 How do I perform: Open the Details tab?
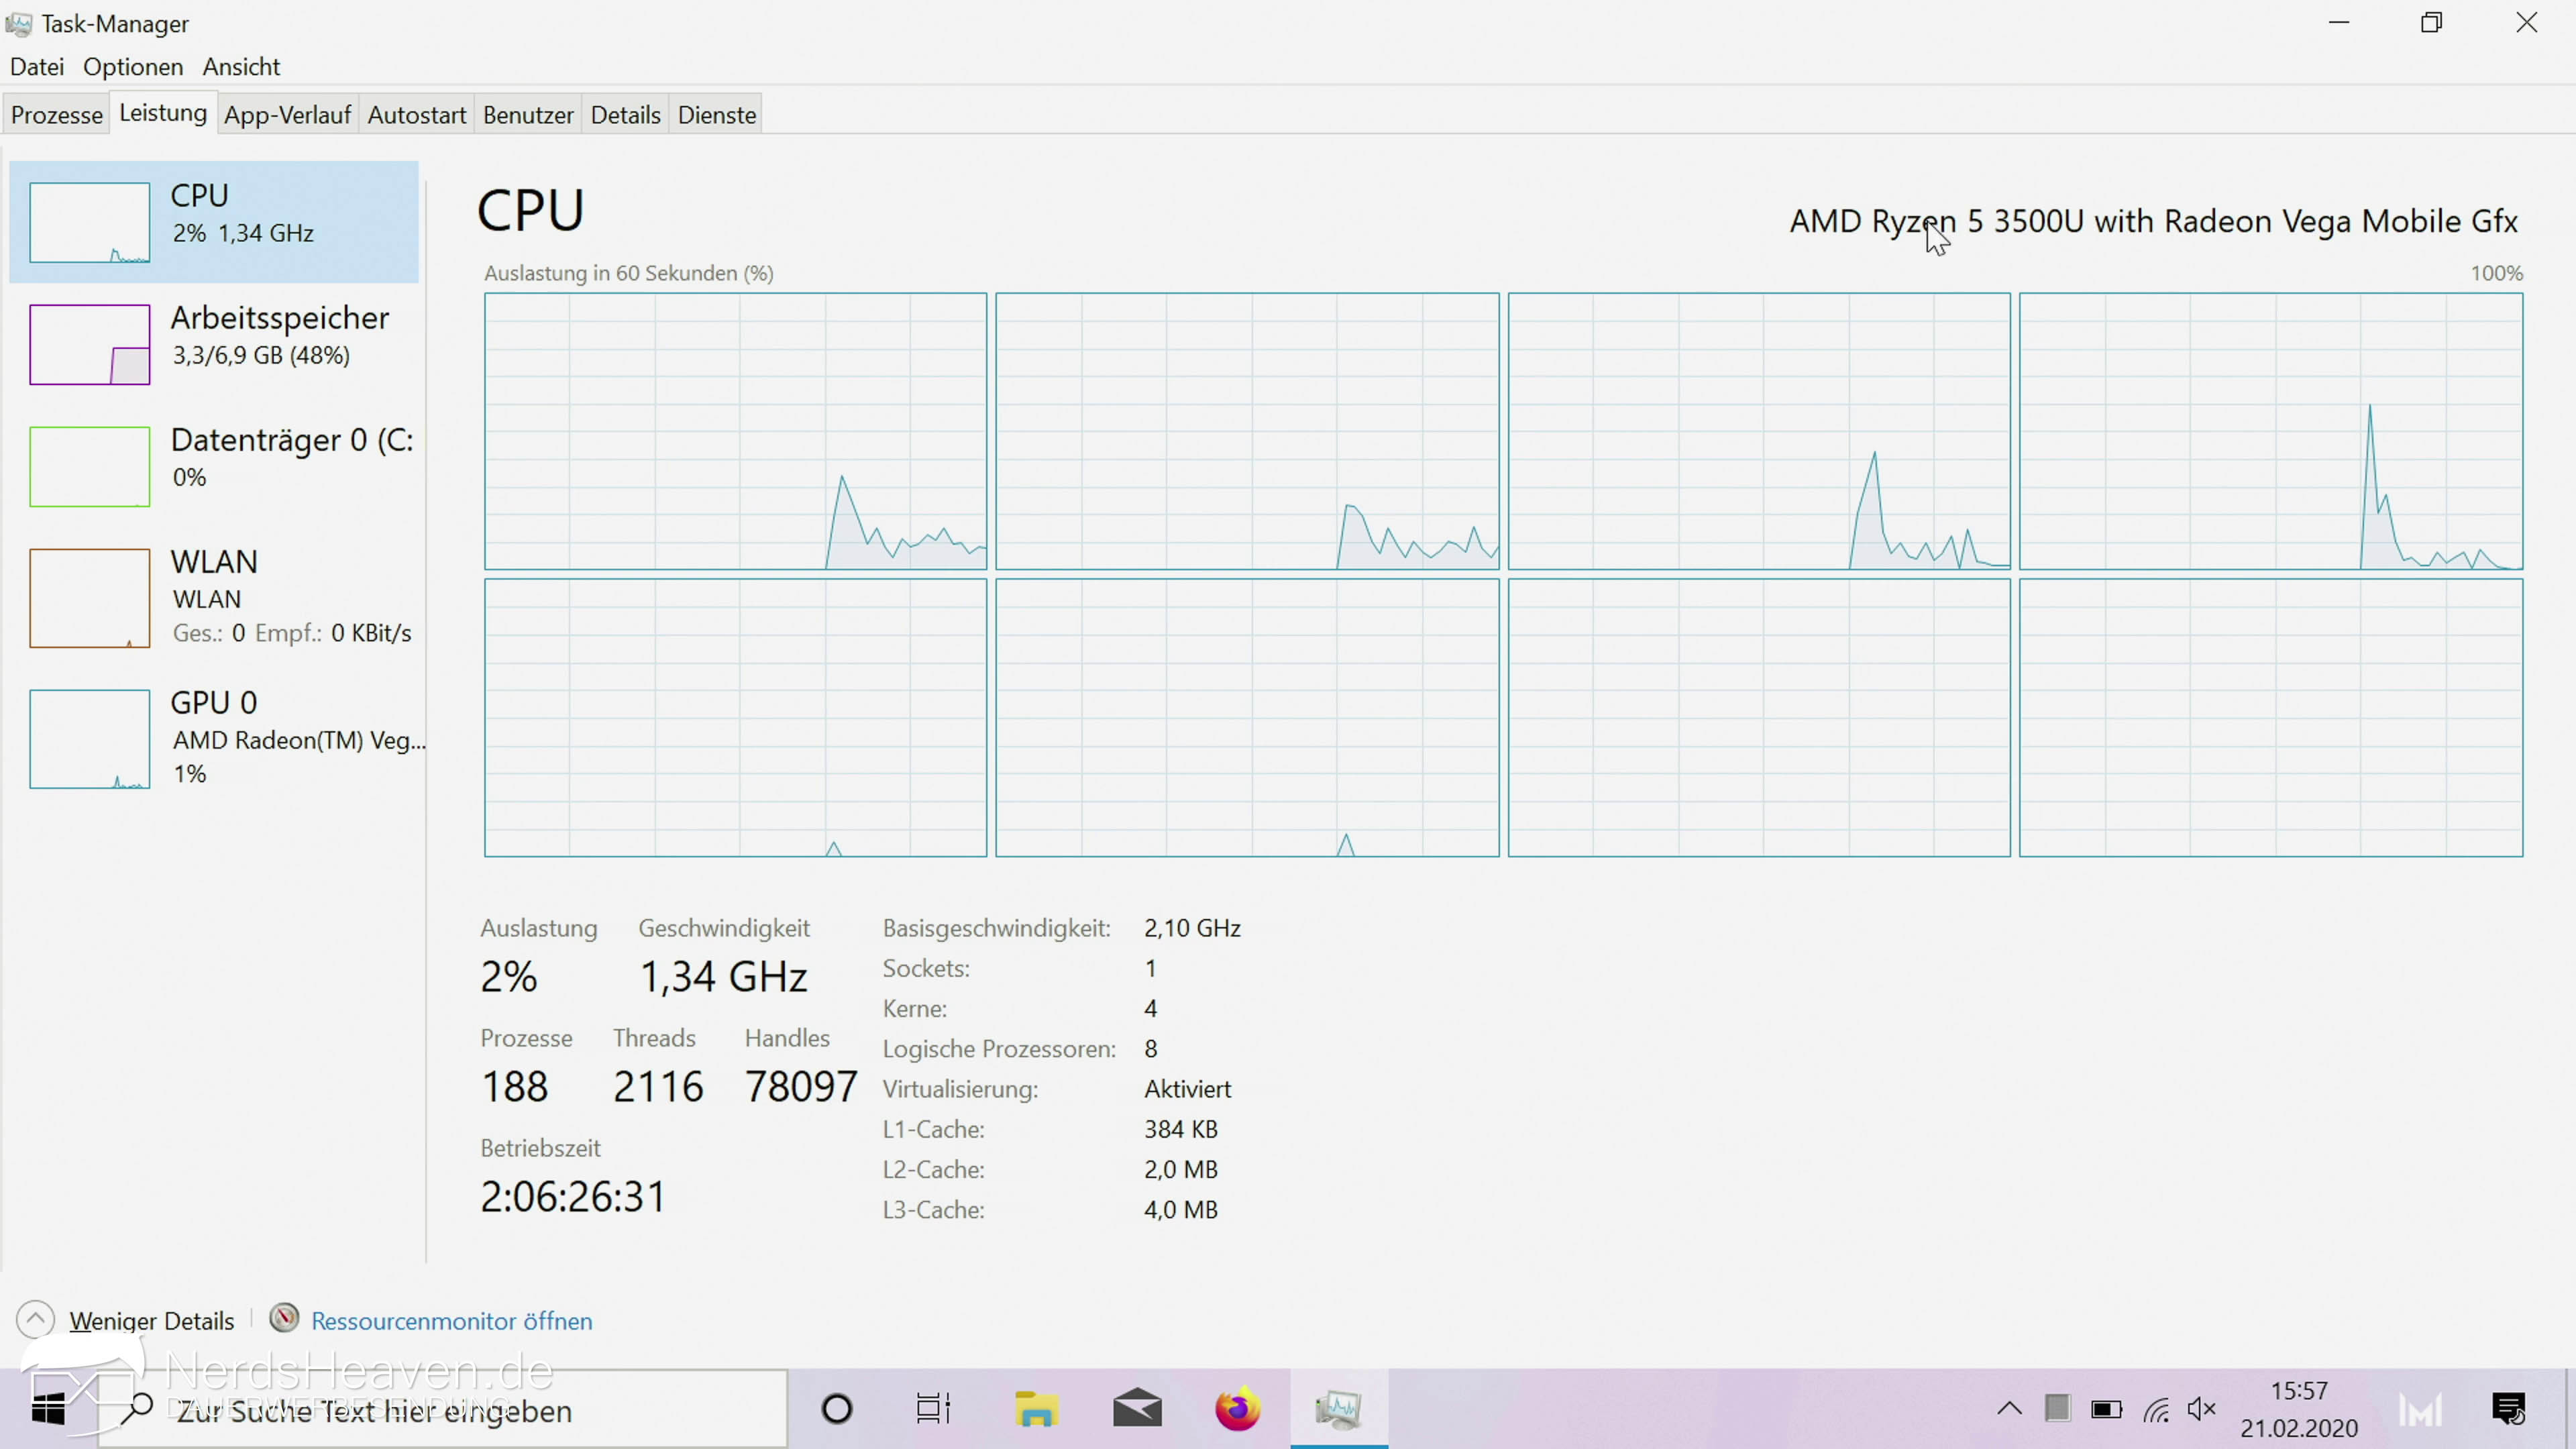pos(625,115)
